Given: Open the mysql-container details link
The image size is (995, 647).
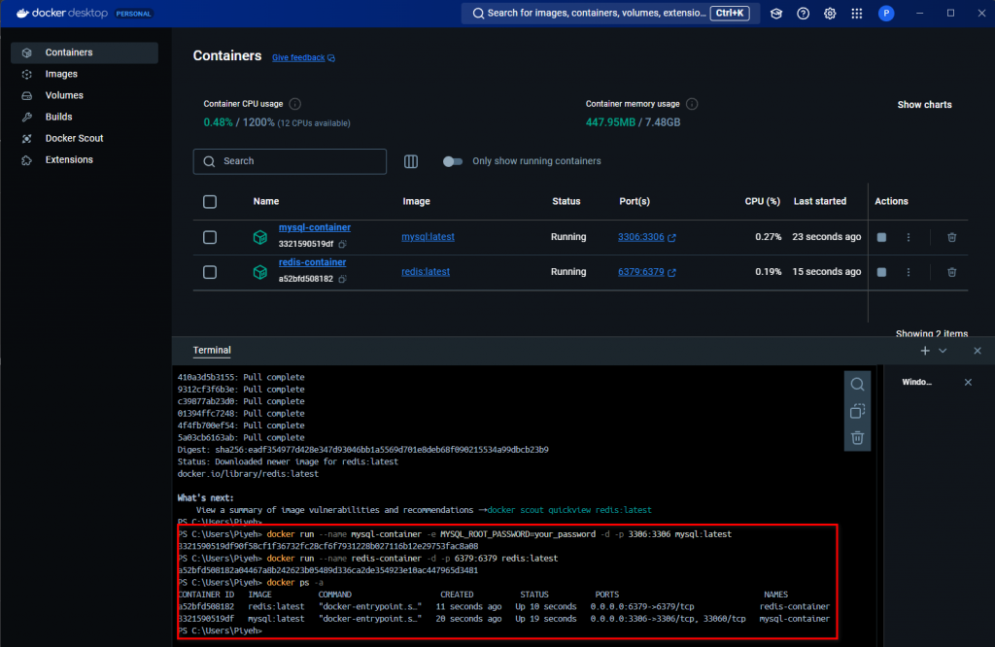Looking at the screenshot, I should click(314, 227).
